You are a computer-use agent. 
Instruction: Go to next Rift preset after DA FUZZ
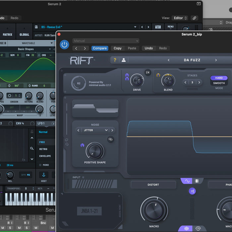click(x=216, y=60)
